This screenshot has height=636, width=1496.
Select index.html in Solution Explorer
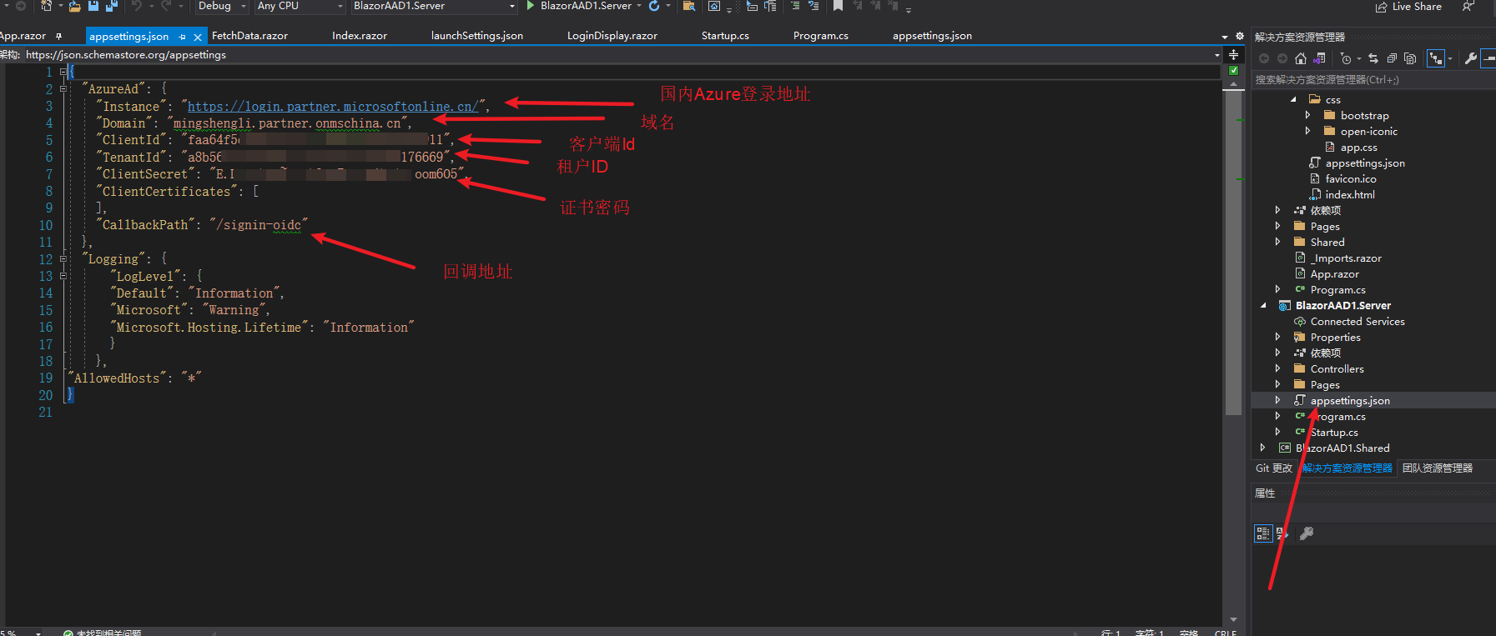[x=1350, y=195]
